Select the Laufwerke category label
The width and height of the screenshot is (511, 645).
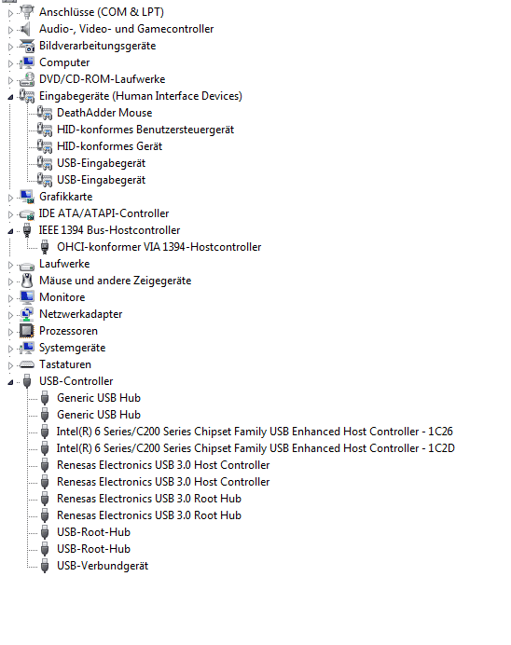(x=64, y=264)
